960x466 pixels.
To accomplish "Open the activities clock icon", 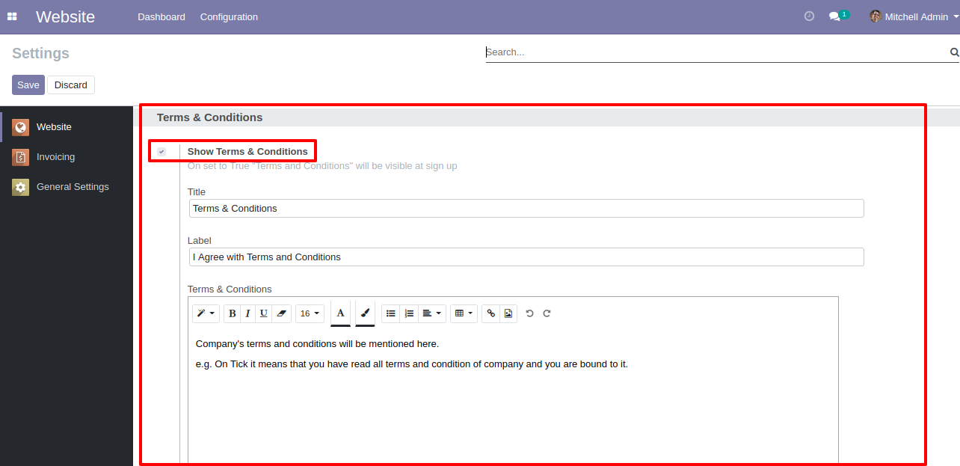I will (809, 16).
